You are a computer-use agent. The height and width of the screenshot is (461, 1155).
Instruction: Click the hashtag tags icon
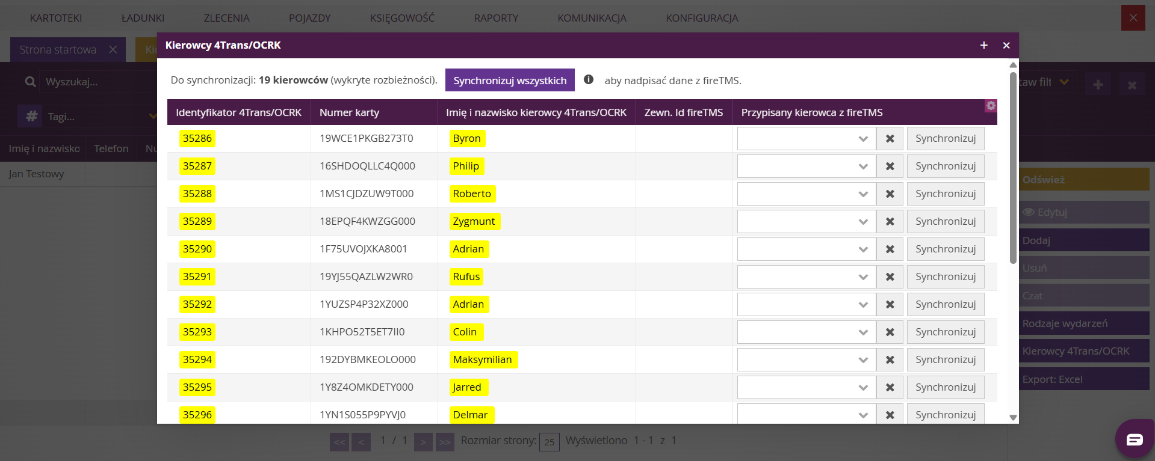[x=31, y=116]
